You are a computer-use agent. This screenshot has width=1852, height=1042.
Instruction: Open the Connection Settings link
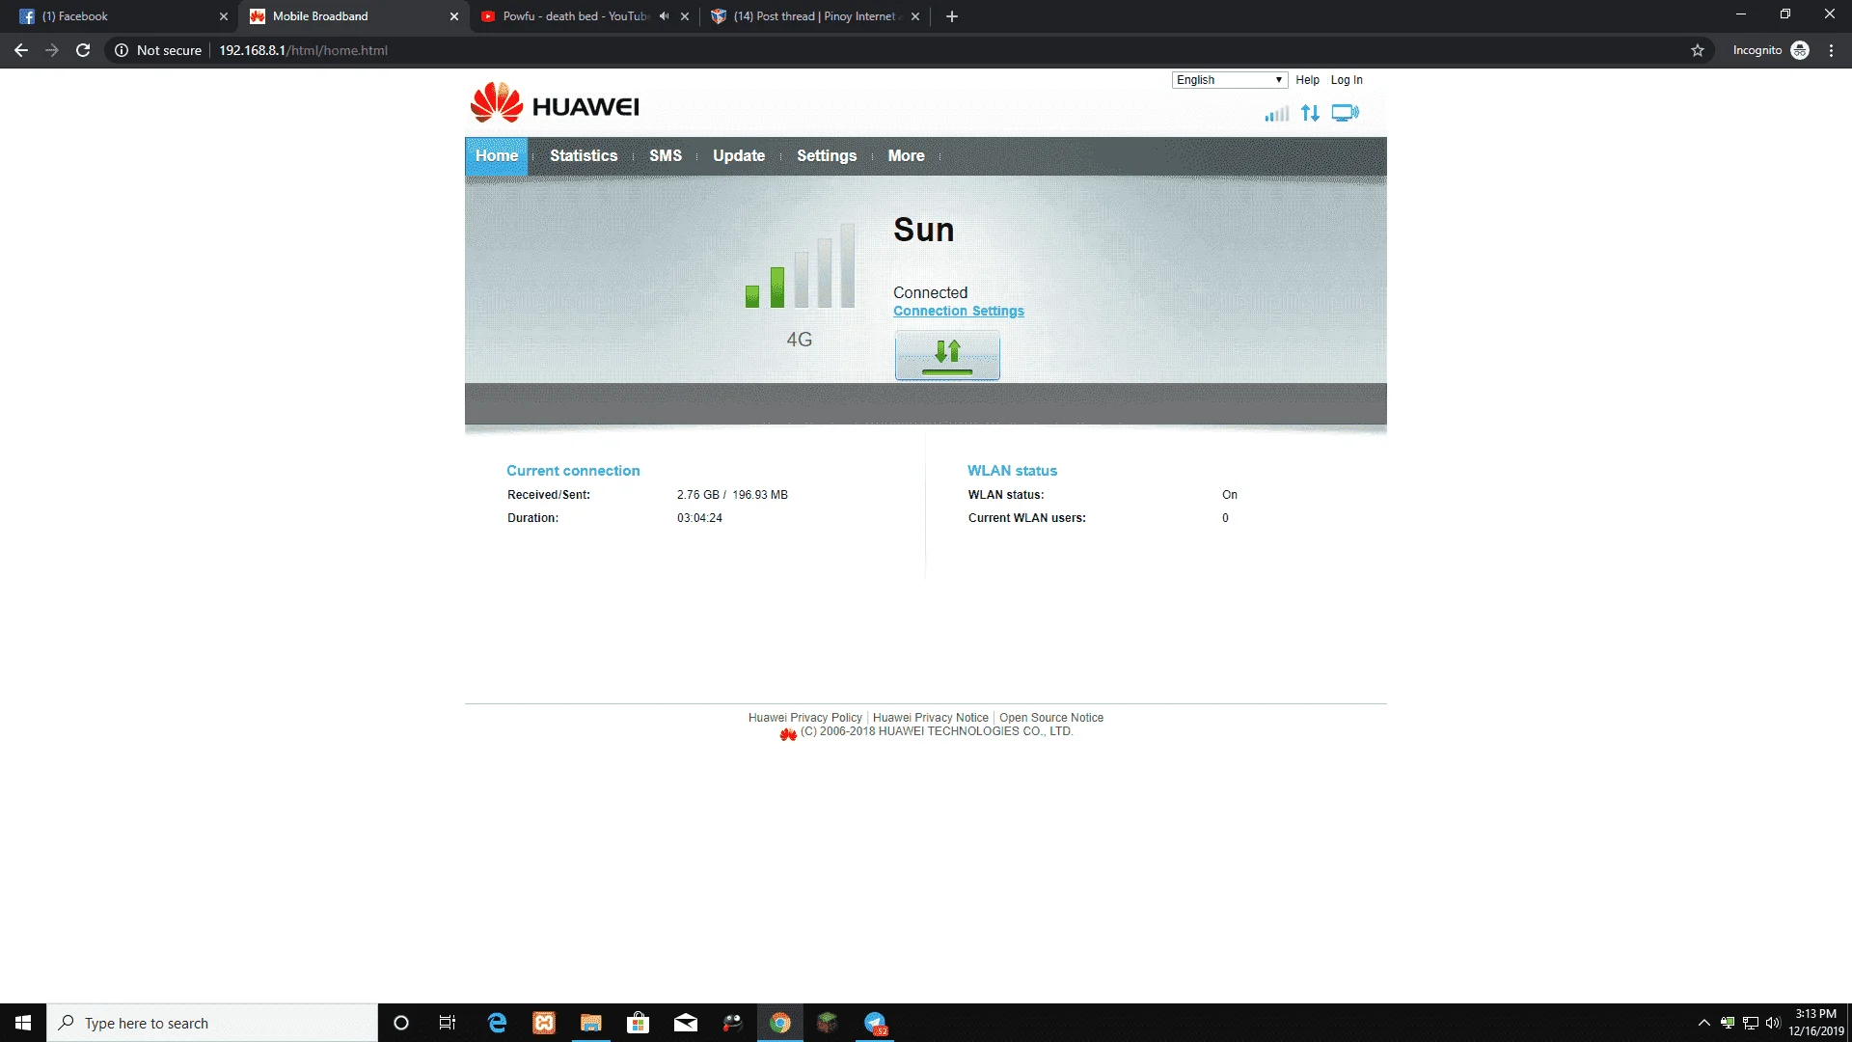pyautogui.click(x=959, y=311)
